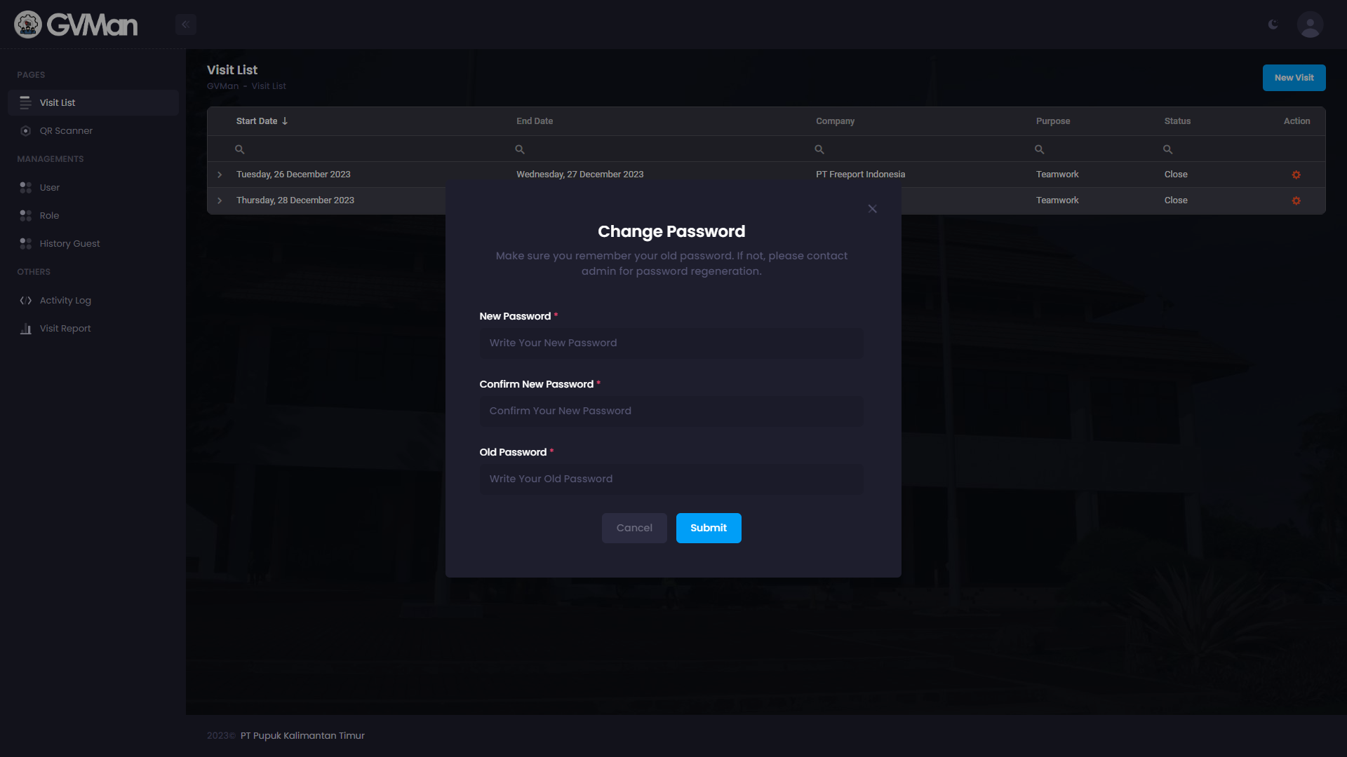Image resolution: width=1347 pixels, height=757 pixels.
Task: Click the Visit Report chart icon
Action: (x=25, y=328)
